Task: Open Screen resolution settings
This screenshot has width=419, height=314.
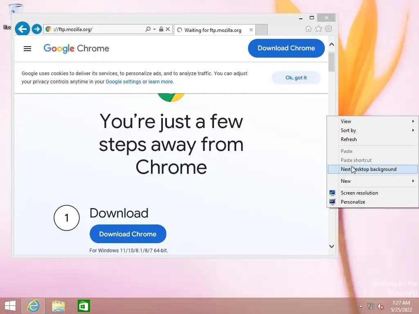Action: tap(373, 193)
